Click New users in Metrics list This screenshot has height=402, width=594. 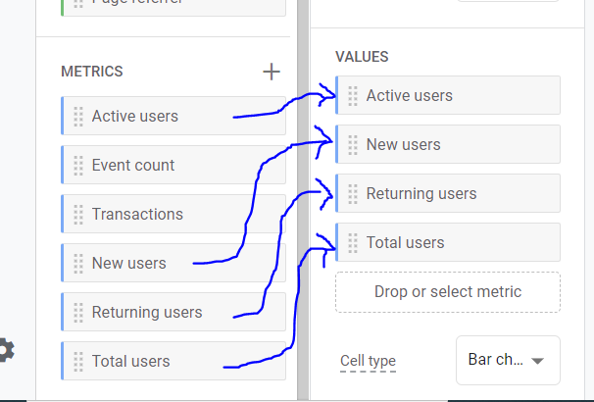[x=173, y=263]
